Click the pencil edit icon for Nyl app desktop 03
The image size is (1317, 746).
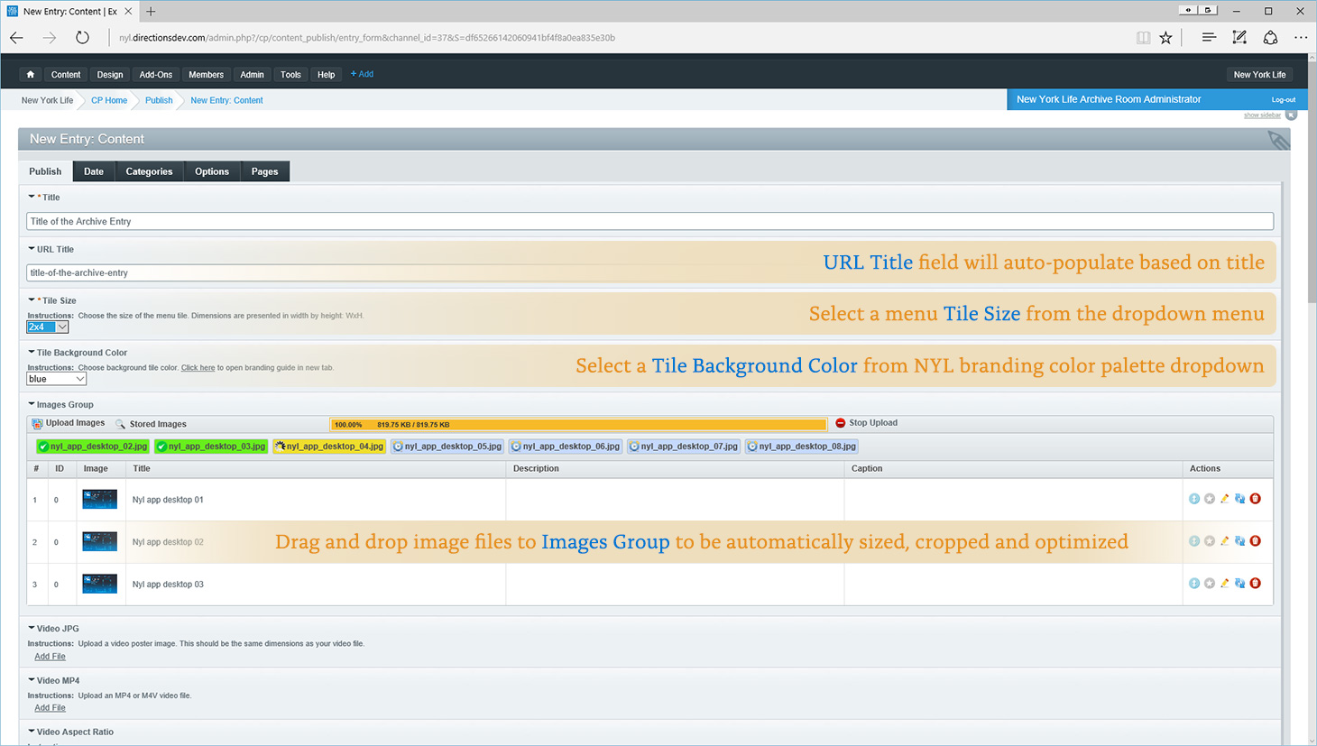click(1224, 584)
